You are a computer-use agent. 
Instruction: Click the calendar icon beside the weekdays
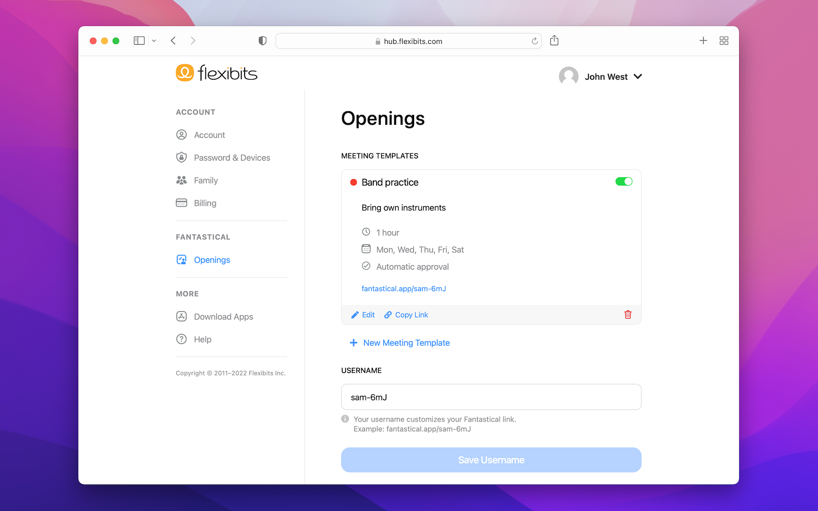[x=366, y=249]
